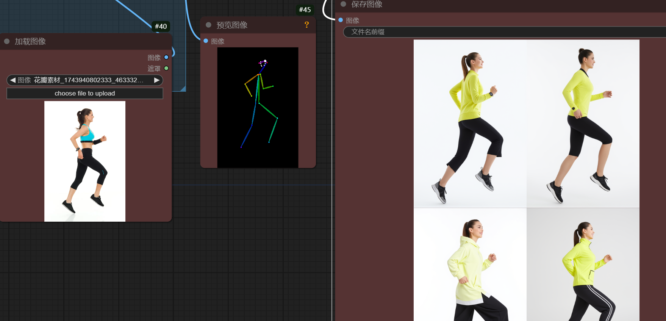The width and height of the screenshot is (666, 321).
Task: Collapse the 加载图像 node via its title dot
Action: [x=7, y=41]
